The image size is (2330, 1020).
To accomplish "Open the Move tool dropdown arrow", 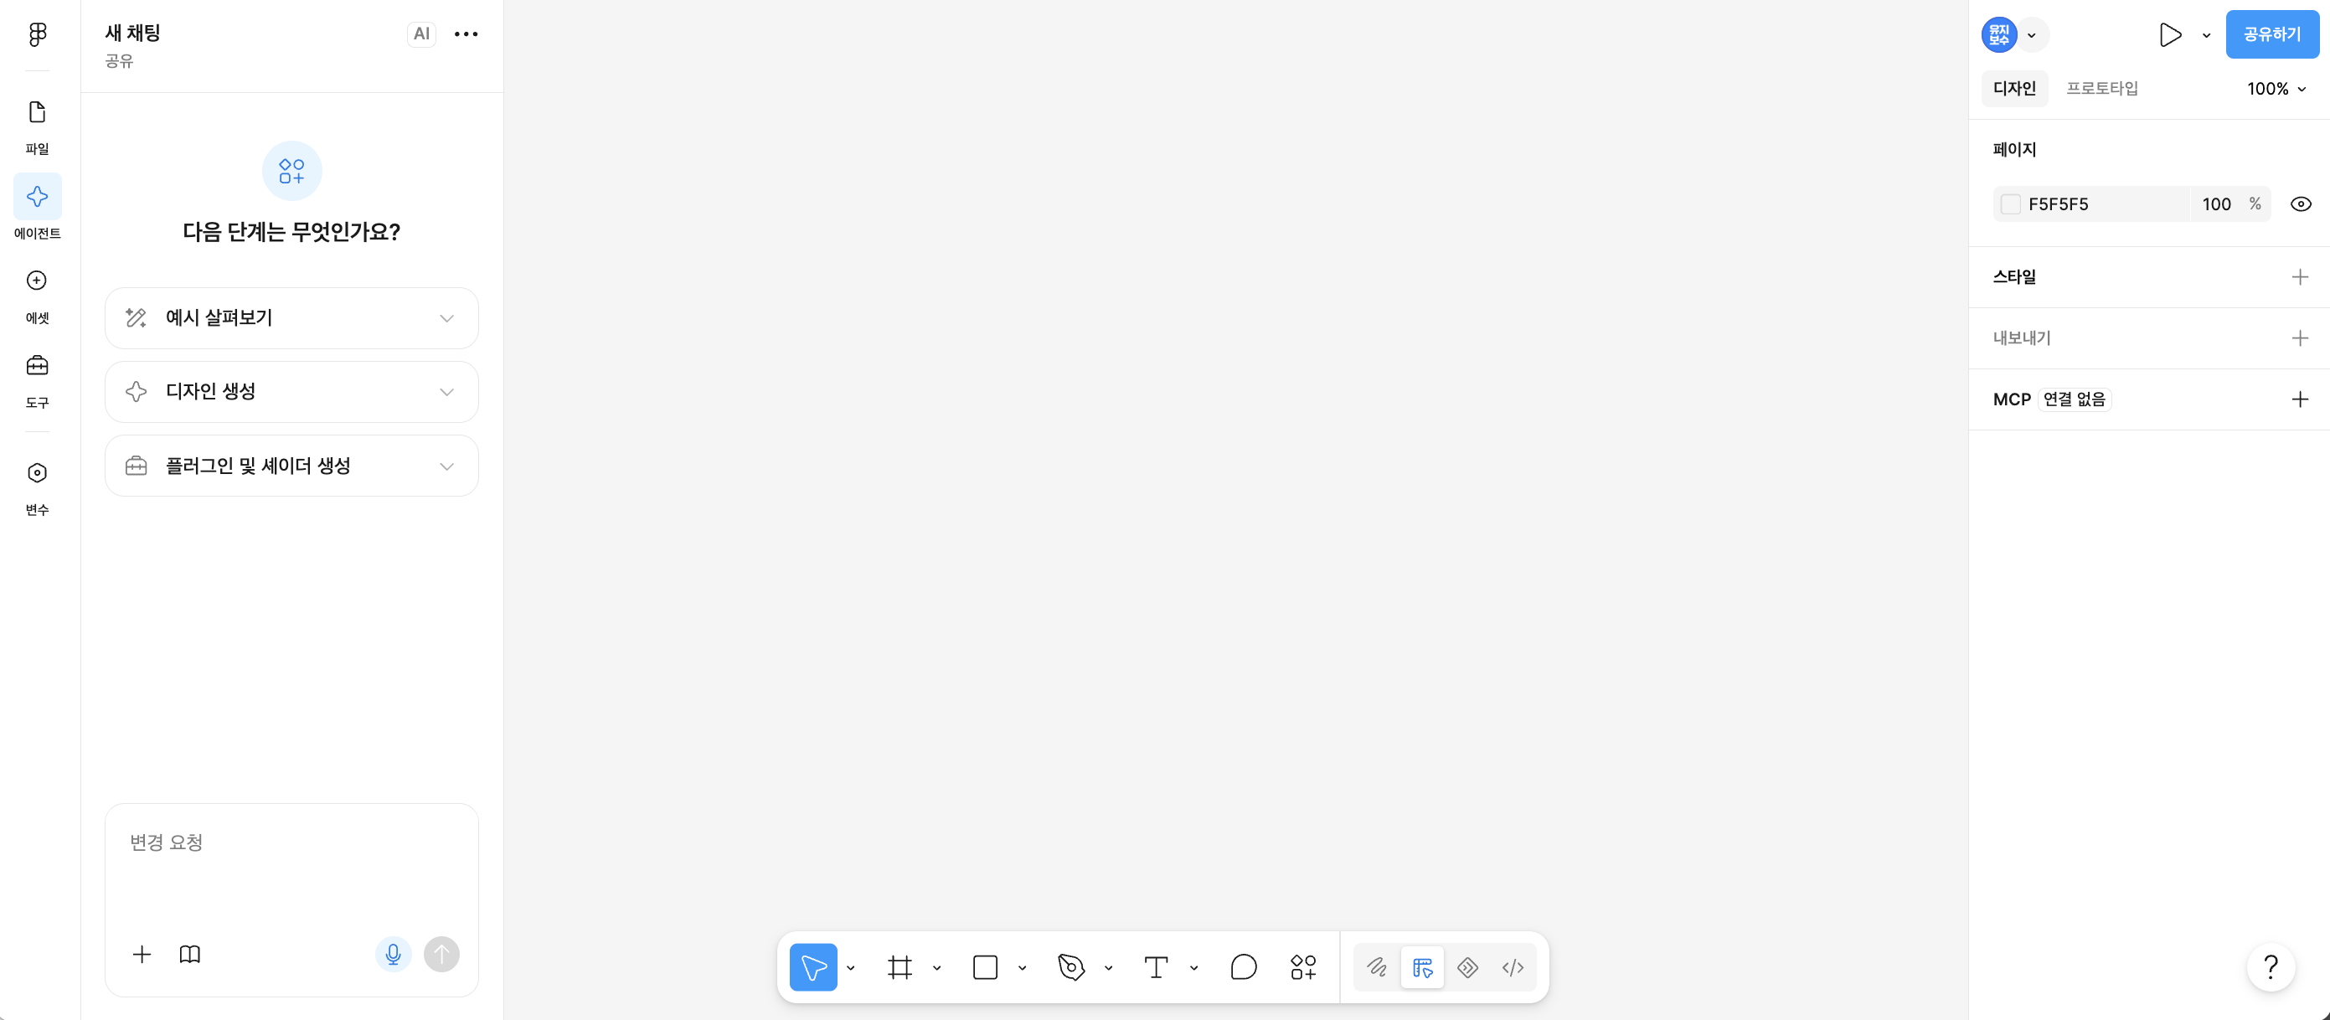I will [x=850, y=968].
